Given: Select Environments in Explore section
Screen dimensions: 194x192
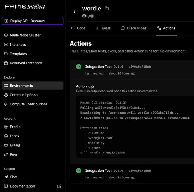Looking at the screenshot, I should 33,86.
